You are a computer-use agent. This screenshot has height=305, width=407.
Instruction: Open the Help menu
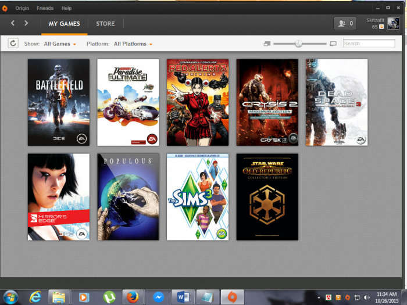click(x=66, y=8)
